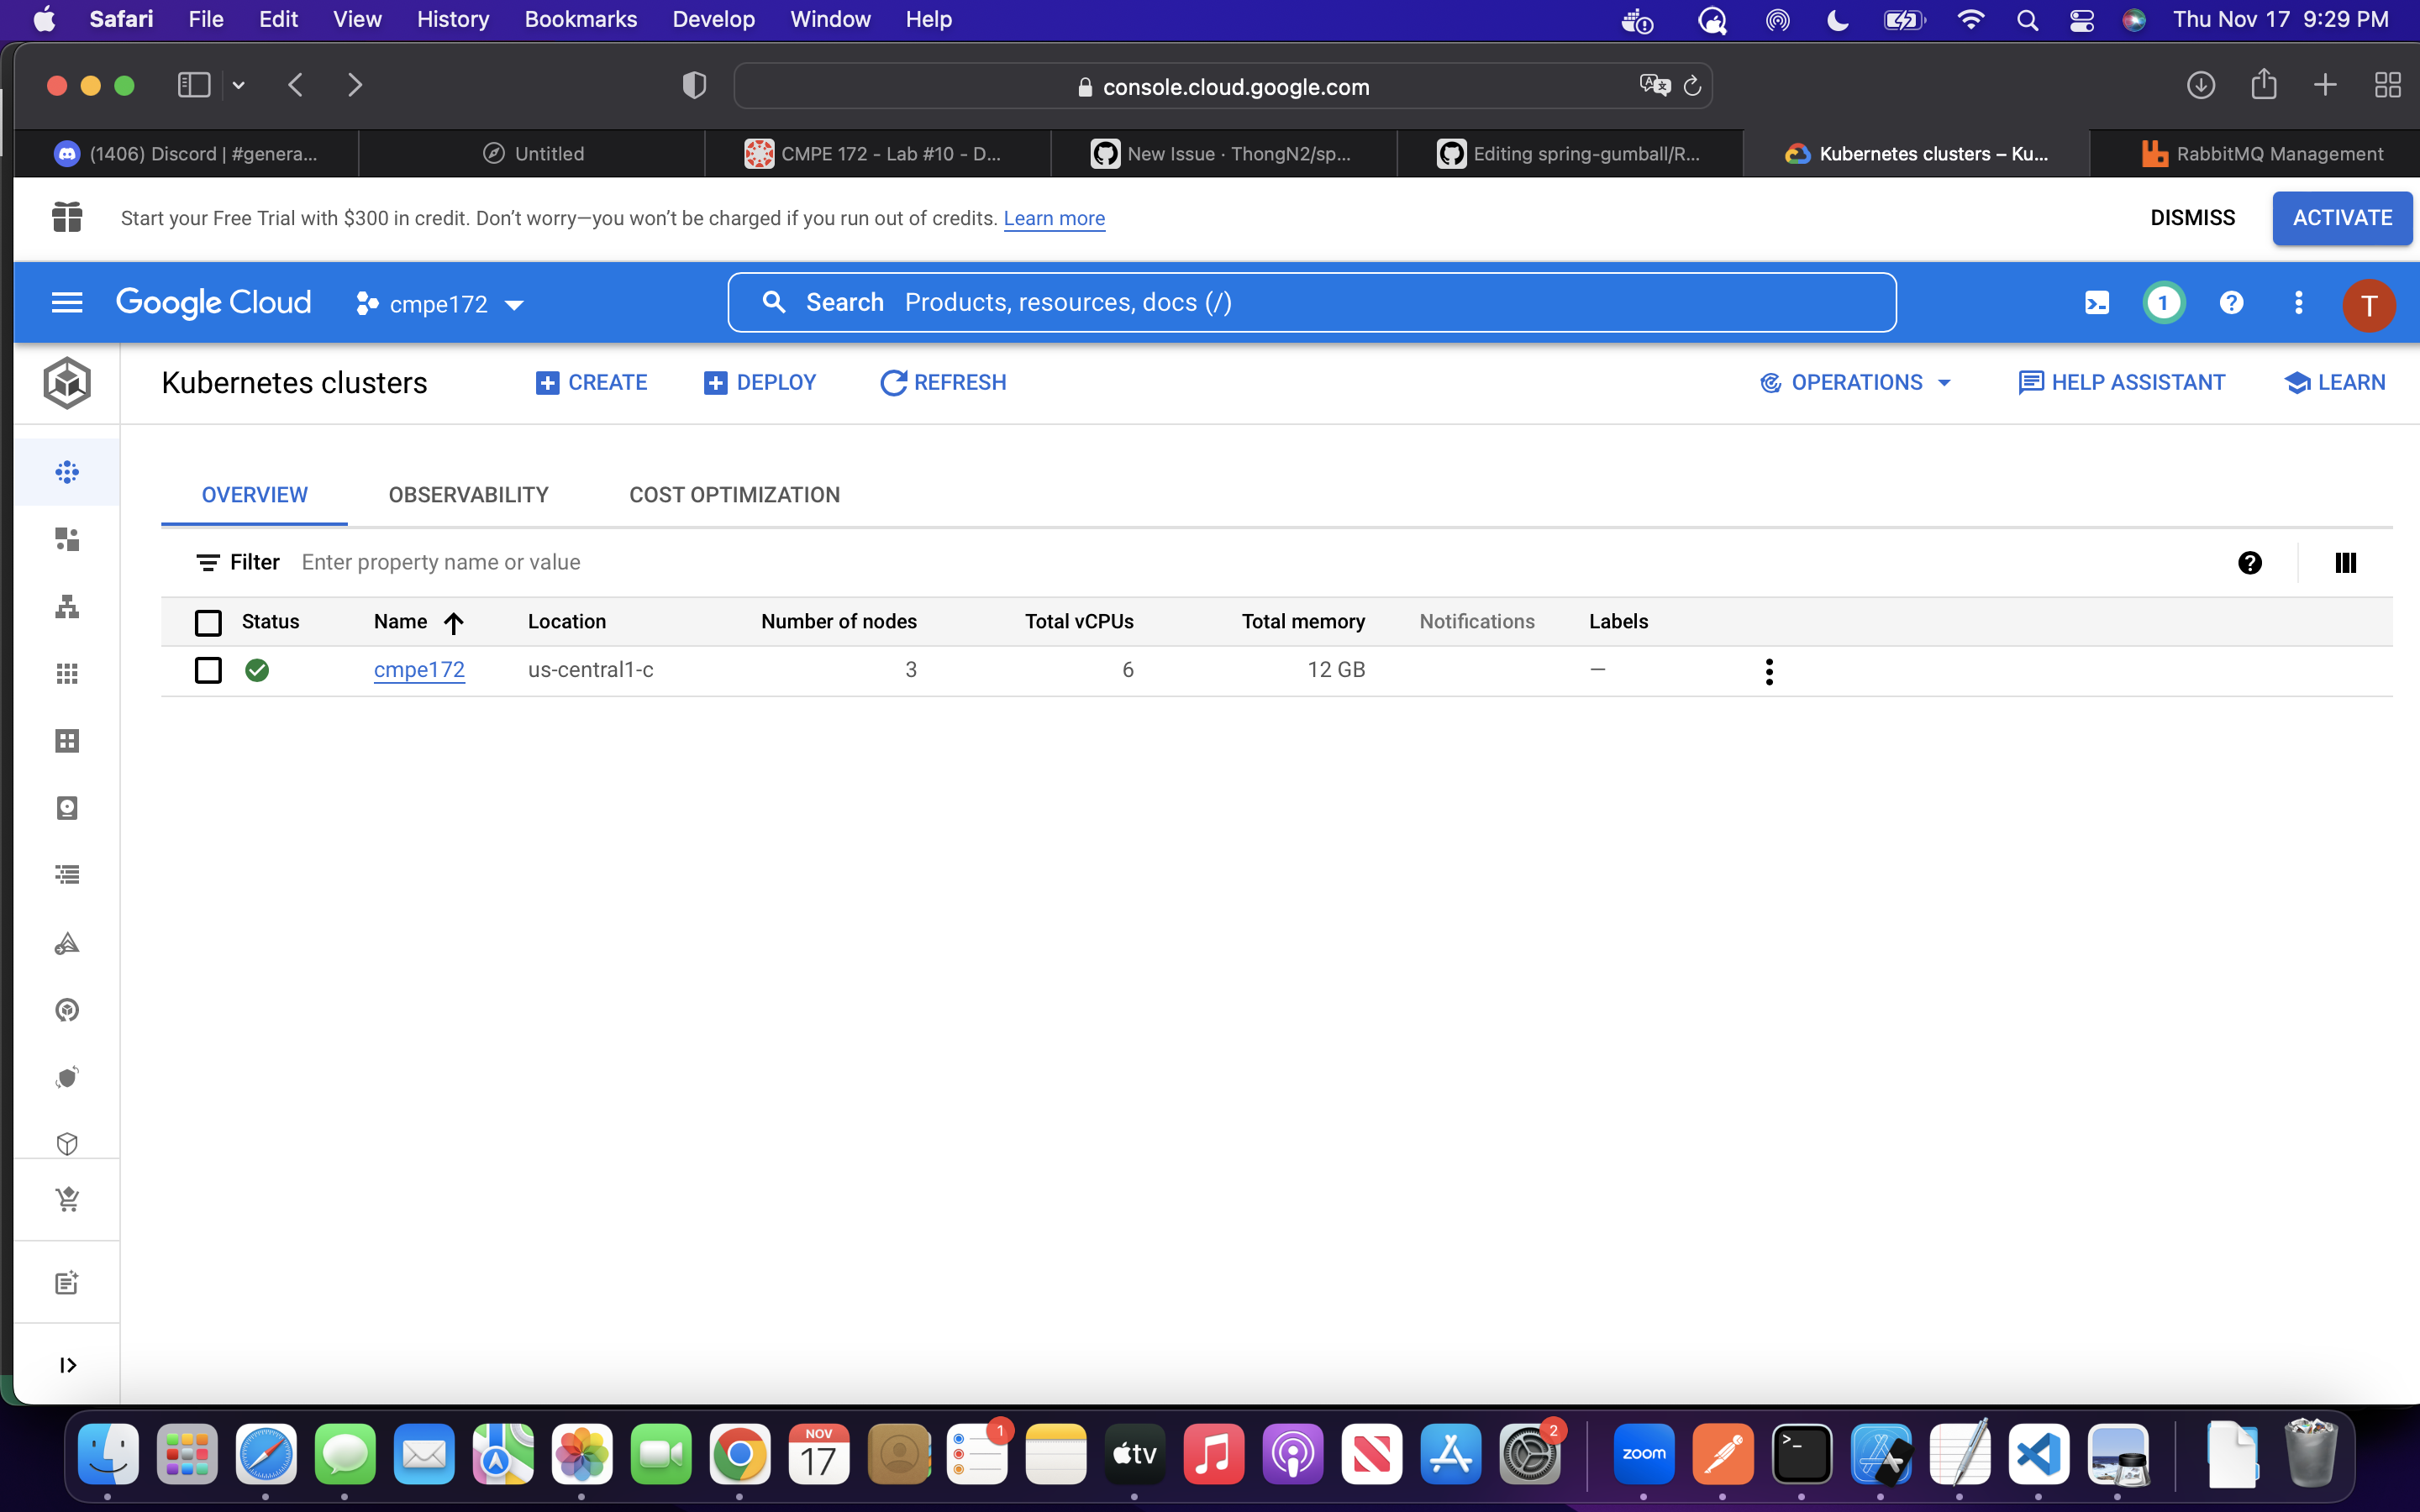Screen dimensions: 2420x1512
Task: Open the Safari Bookmarks menu
Action: tap(580, 19)
